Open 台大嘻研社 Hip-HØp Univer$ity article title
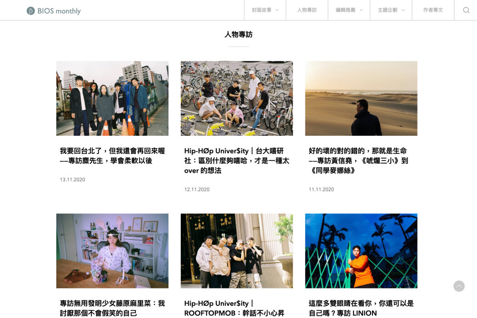This screenshot has height=318, width=477. point(237,160)
